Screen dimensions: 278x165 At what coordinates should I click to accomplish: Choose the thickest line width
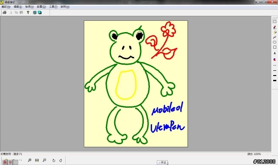[x=275, y=80]
